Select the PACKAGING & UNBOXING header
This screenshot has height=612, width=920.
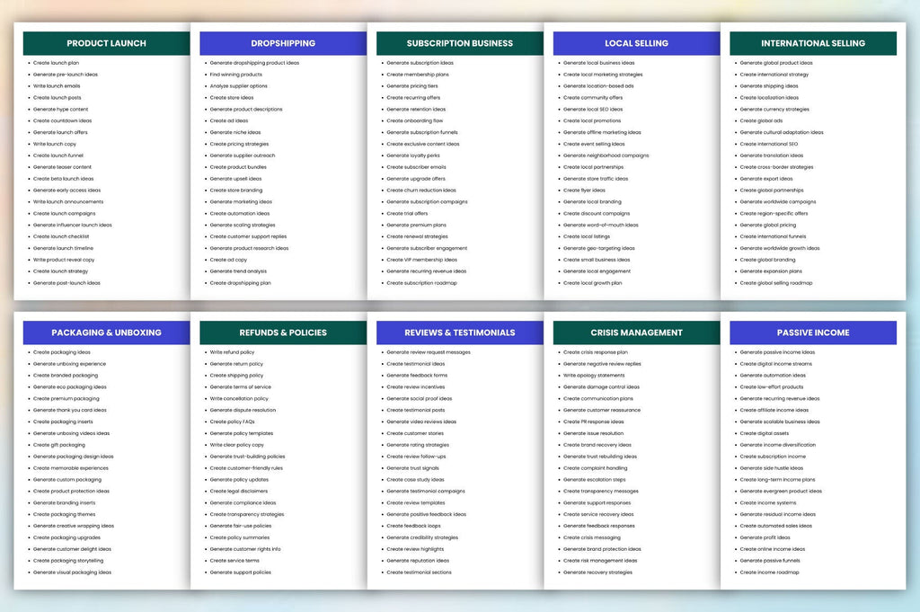(106, 333)
